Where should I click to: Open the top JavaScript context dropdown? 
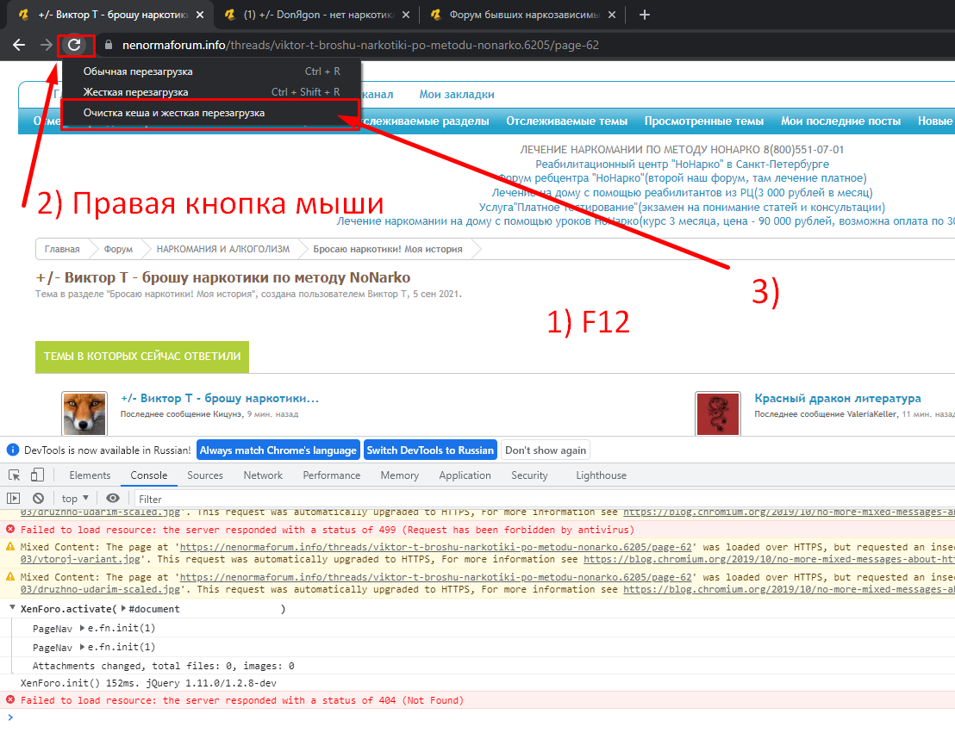[76, 499]
